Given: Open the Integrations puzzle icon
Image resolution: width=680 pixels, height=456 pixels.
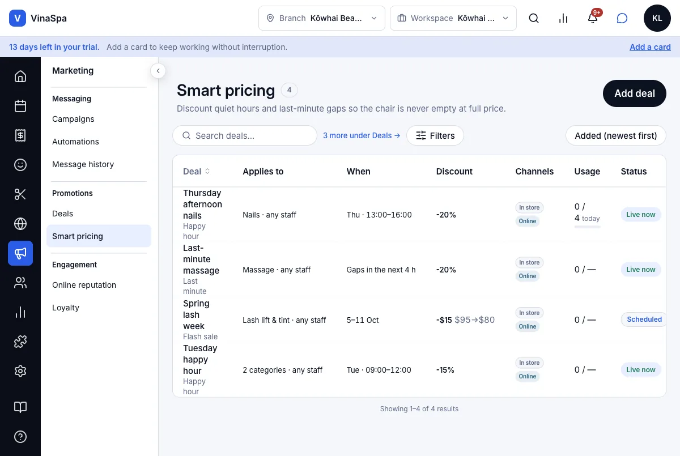Looking at the screenshot, I should point(20,342).
